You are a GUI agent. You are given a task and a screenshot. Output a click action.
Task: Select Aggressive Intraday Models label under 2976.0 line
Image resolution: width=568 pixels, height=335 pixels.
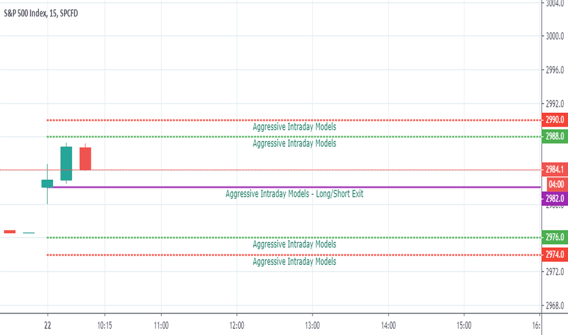[294, 244]
